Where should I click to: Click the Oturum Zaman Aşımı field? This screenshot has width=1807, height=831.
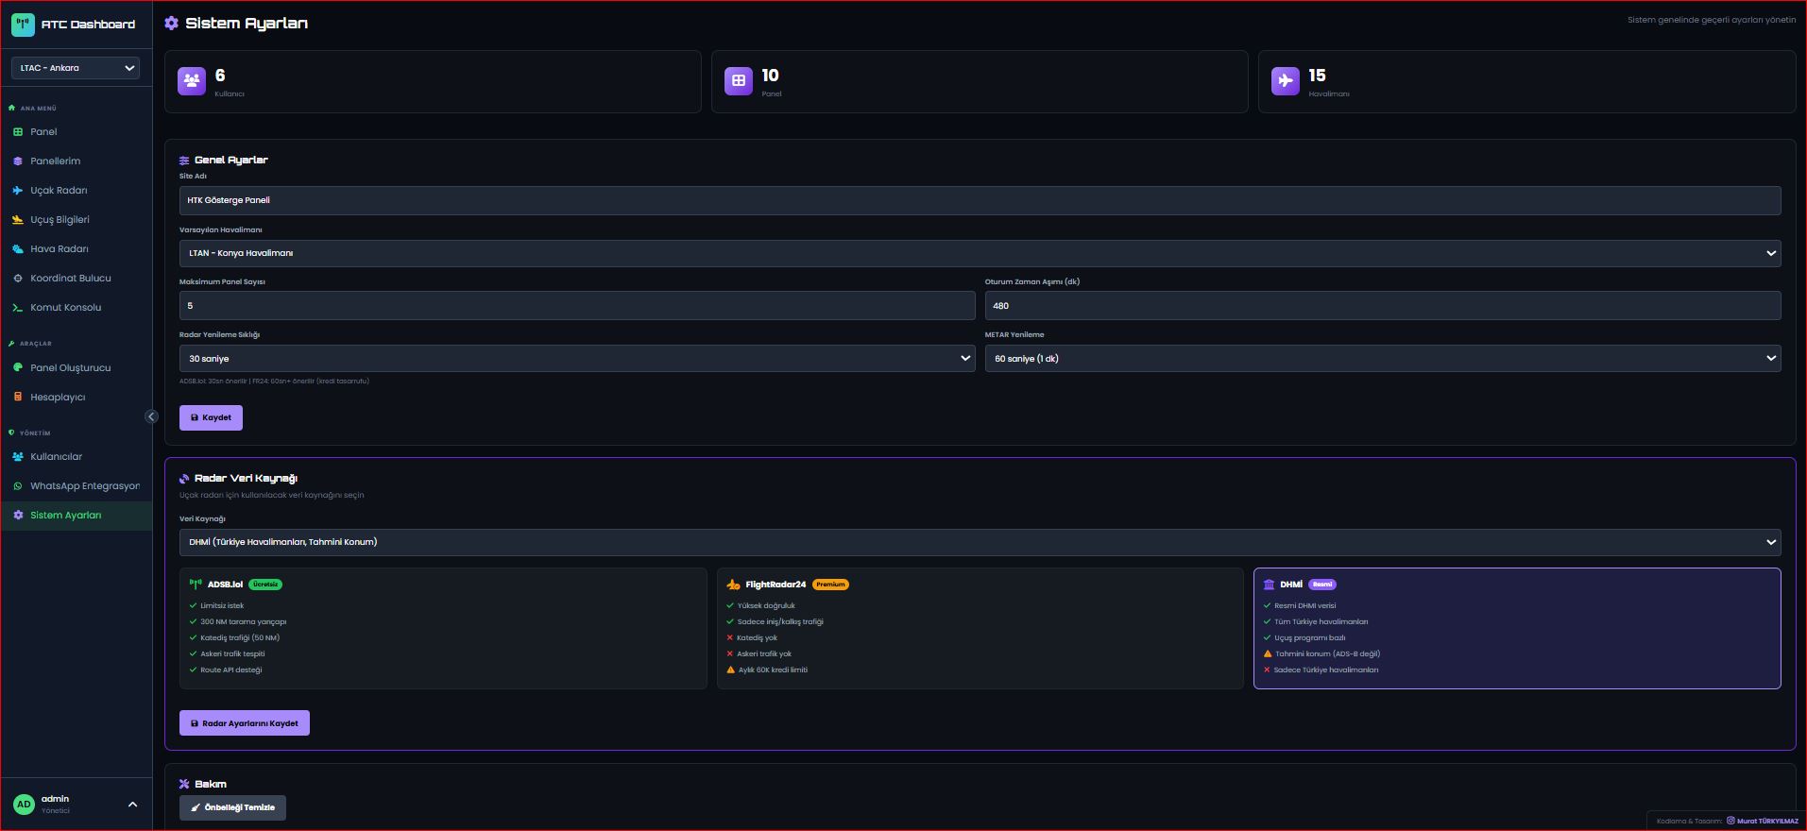pyautogui.click(x=1383, y=306)
